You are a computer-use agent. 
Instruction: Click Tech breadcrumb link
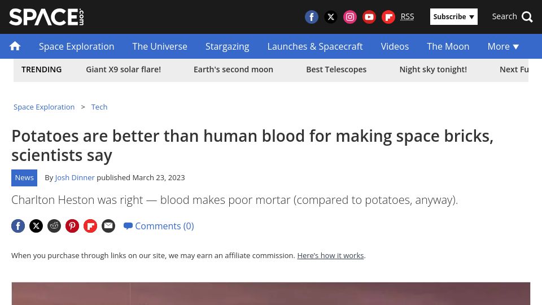(x=99, y=107)
